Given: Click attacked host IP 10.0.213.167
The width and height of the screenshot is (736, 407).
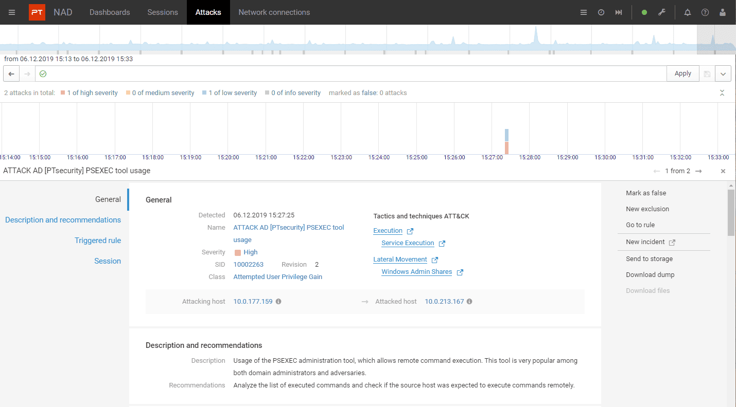Looking at the screenshot, I should [x=444, y=302].
